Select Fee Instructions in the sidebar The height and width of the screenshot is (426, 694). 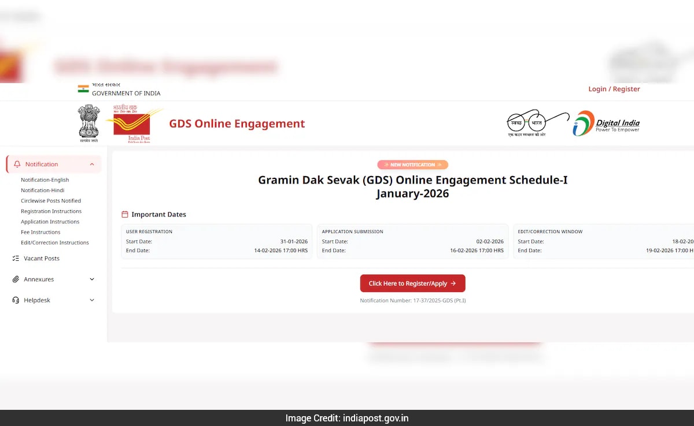click(x=40, y=232)
